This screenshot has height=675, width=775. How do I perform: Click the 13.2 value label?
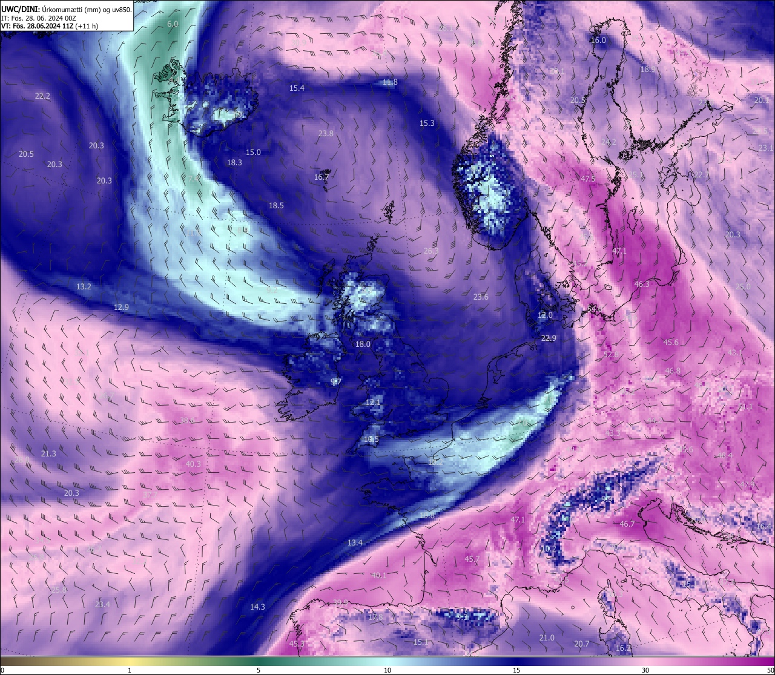click(x=84, y=286)
